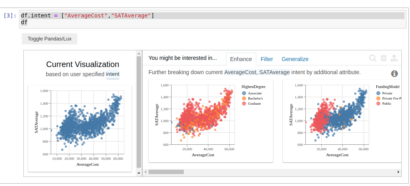Click the Bachelor's orange legend dot
This screenshot has height=186, width=410.
click(x=244, y=98)
